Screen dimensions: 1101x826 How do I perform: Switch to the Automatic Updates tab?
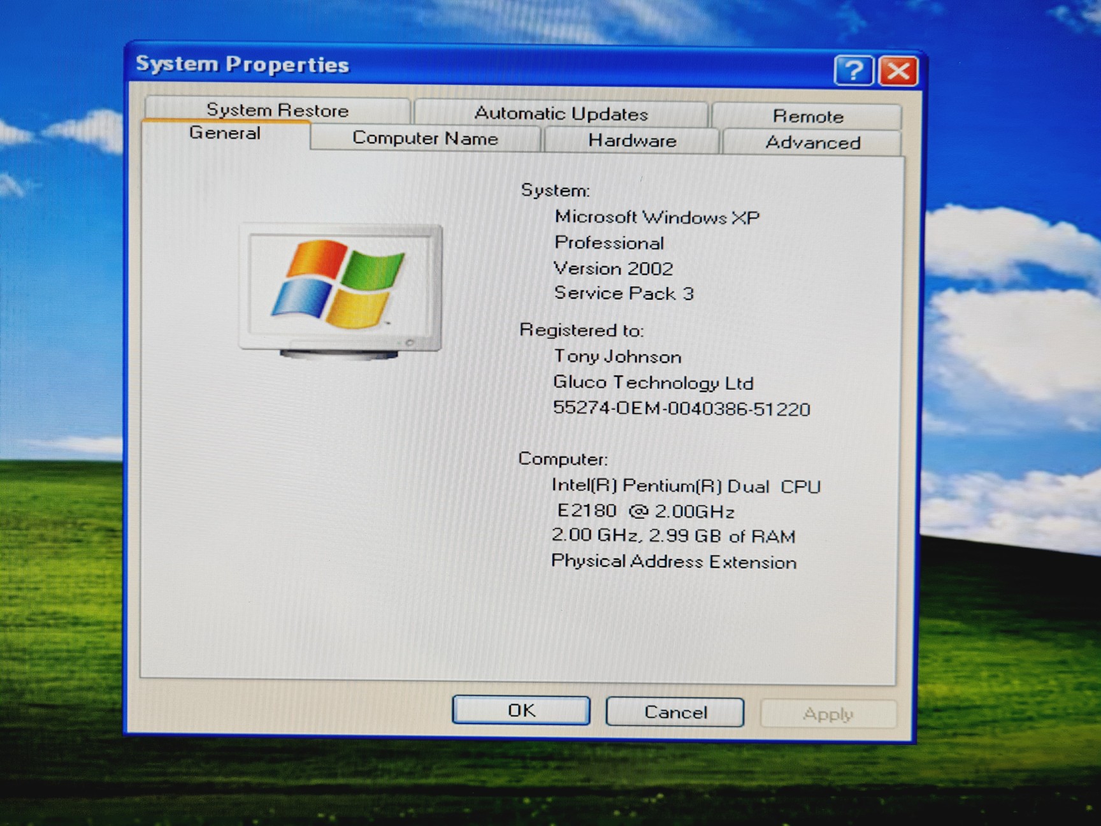(561, 113)
